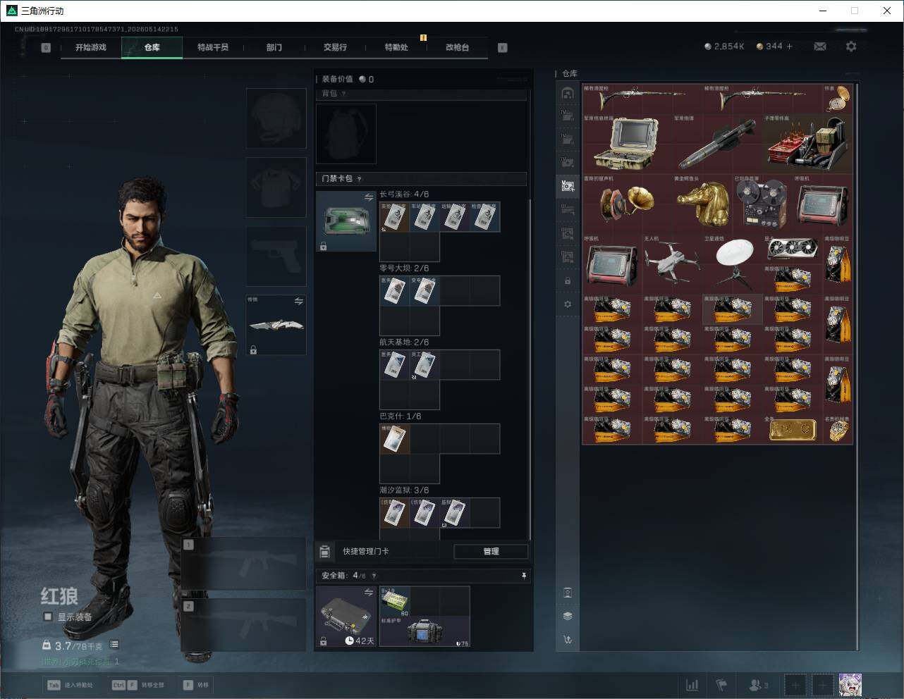Toggle the pin icon on 安全箱 header
The height and width of the screenshot is (699, 904).
click(523, 576)
